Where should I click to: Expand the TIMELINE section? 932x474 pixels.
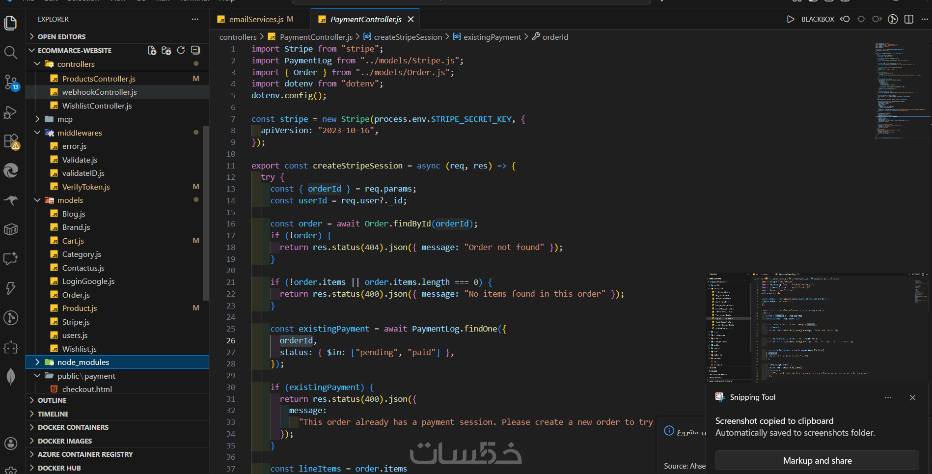pos(117,414)
